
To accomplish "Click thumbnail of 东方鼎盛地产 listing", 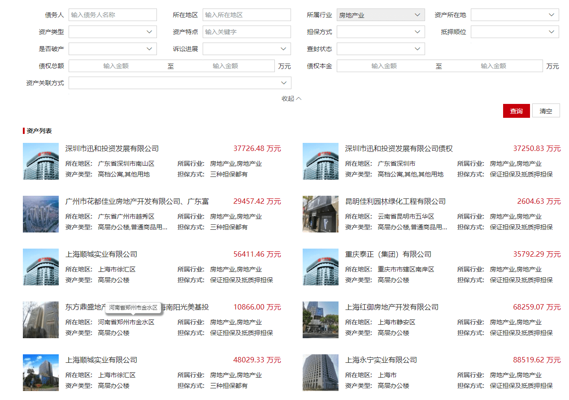I will (41, 320).
